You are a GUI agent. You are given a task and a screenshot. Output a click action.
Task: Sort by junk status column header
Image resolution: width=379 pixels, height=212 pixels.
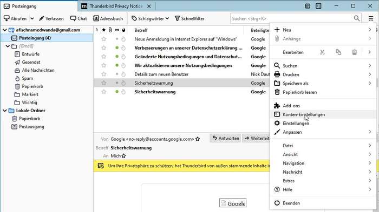click(x=123, y=30)
